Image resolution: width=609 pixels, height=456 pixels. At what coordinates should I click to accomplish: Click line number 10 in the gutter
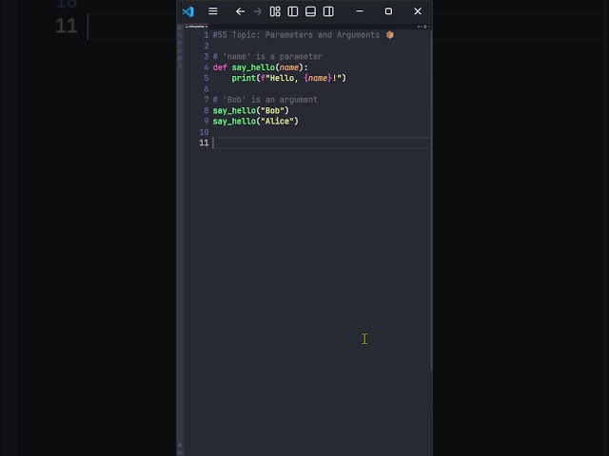coord(204,132)
